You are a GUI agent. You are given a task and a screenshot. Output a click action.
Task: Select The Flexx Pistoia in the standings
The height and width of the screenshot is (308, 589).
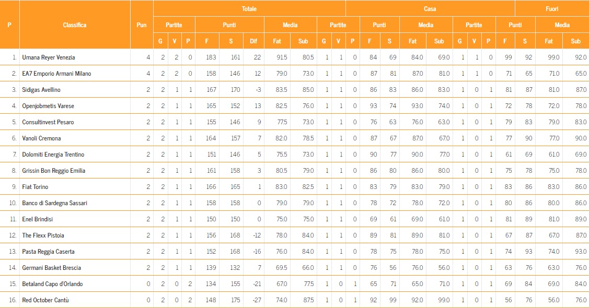click(43, 235)
